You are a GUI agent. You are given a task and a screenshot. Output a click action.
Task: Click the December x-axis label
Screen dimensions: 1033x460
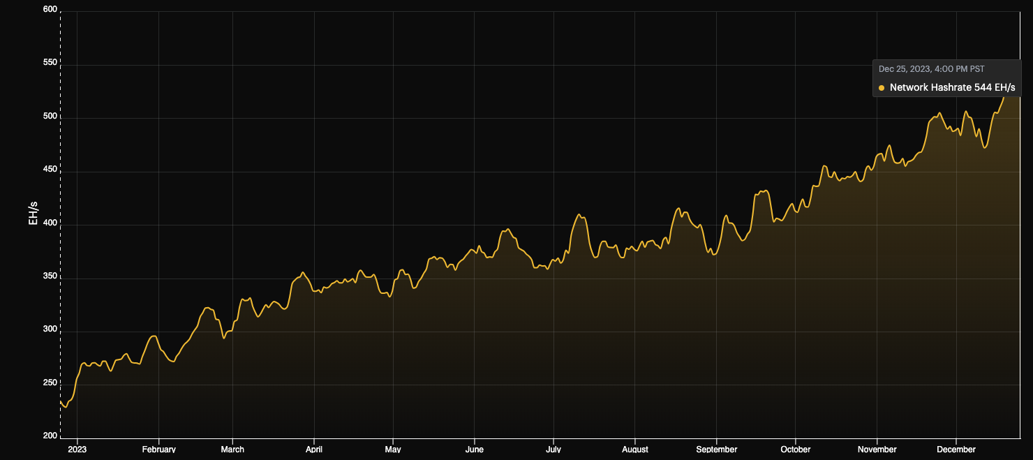tap(956, 450)
